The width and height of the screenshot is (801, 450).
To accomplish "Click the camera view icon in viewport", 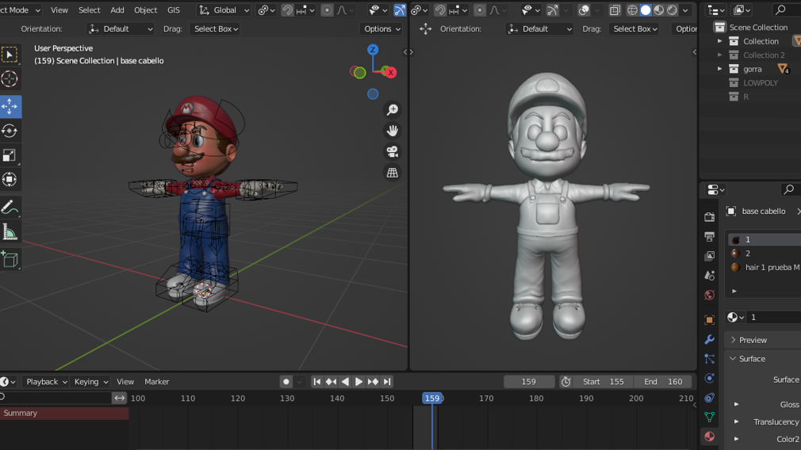I will point(392,151).
